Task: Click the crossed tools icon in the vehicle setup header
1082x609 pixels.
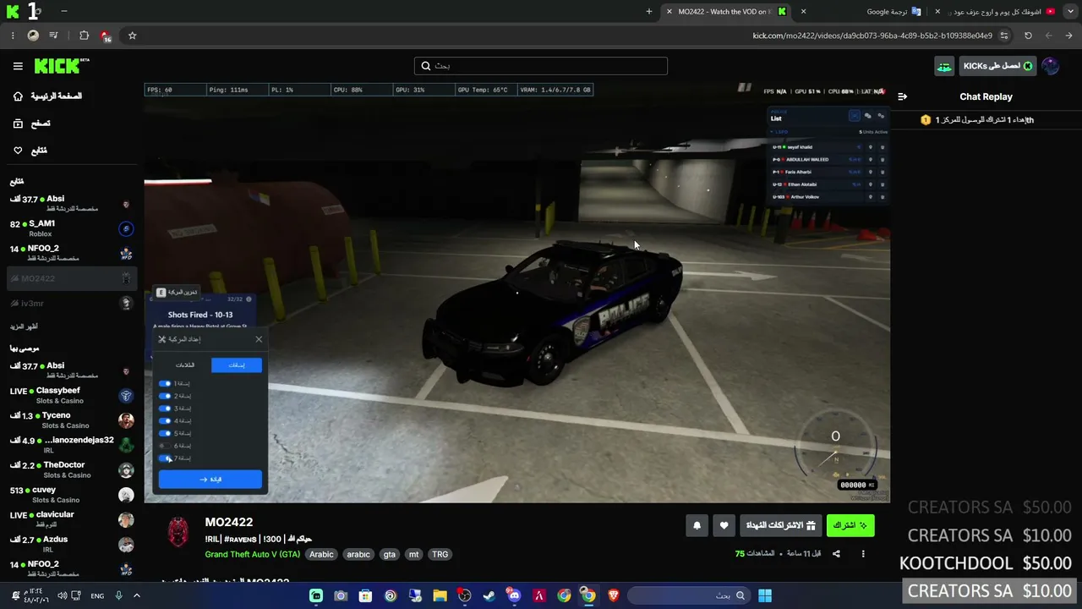Action: tap(162, 339)
